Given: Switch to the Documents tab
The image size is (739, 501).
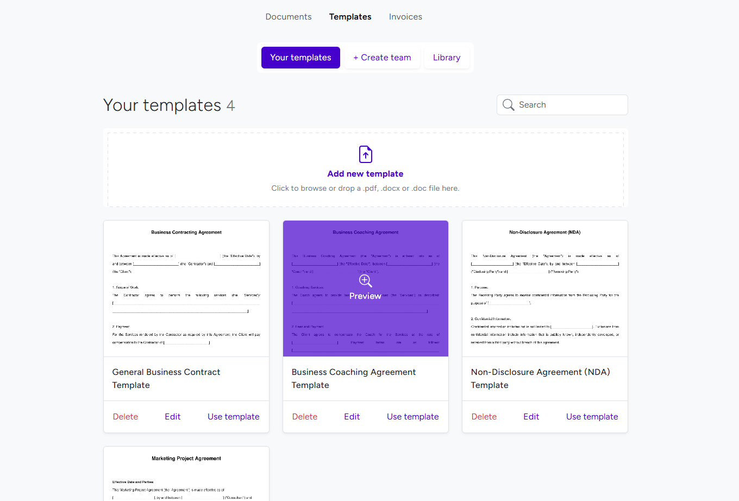Looking at the screenshot, I should 289,17.
